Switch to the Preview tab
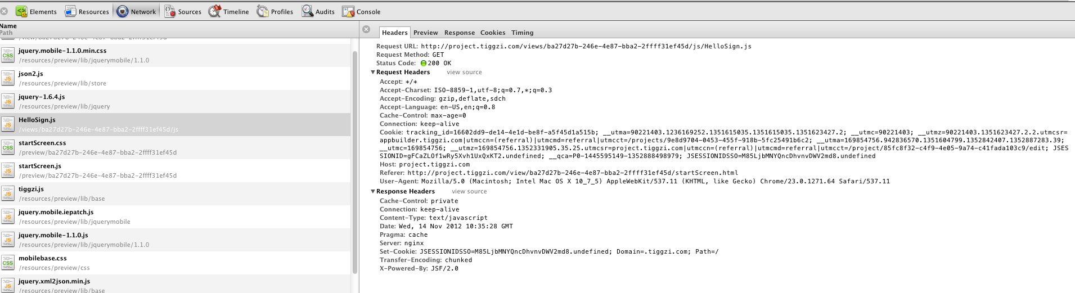The width and height of the screenshot is (1075, 293). tap(425, 33)
